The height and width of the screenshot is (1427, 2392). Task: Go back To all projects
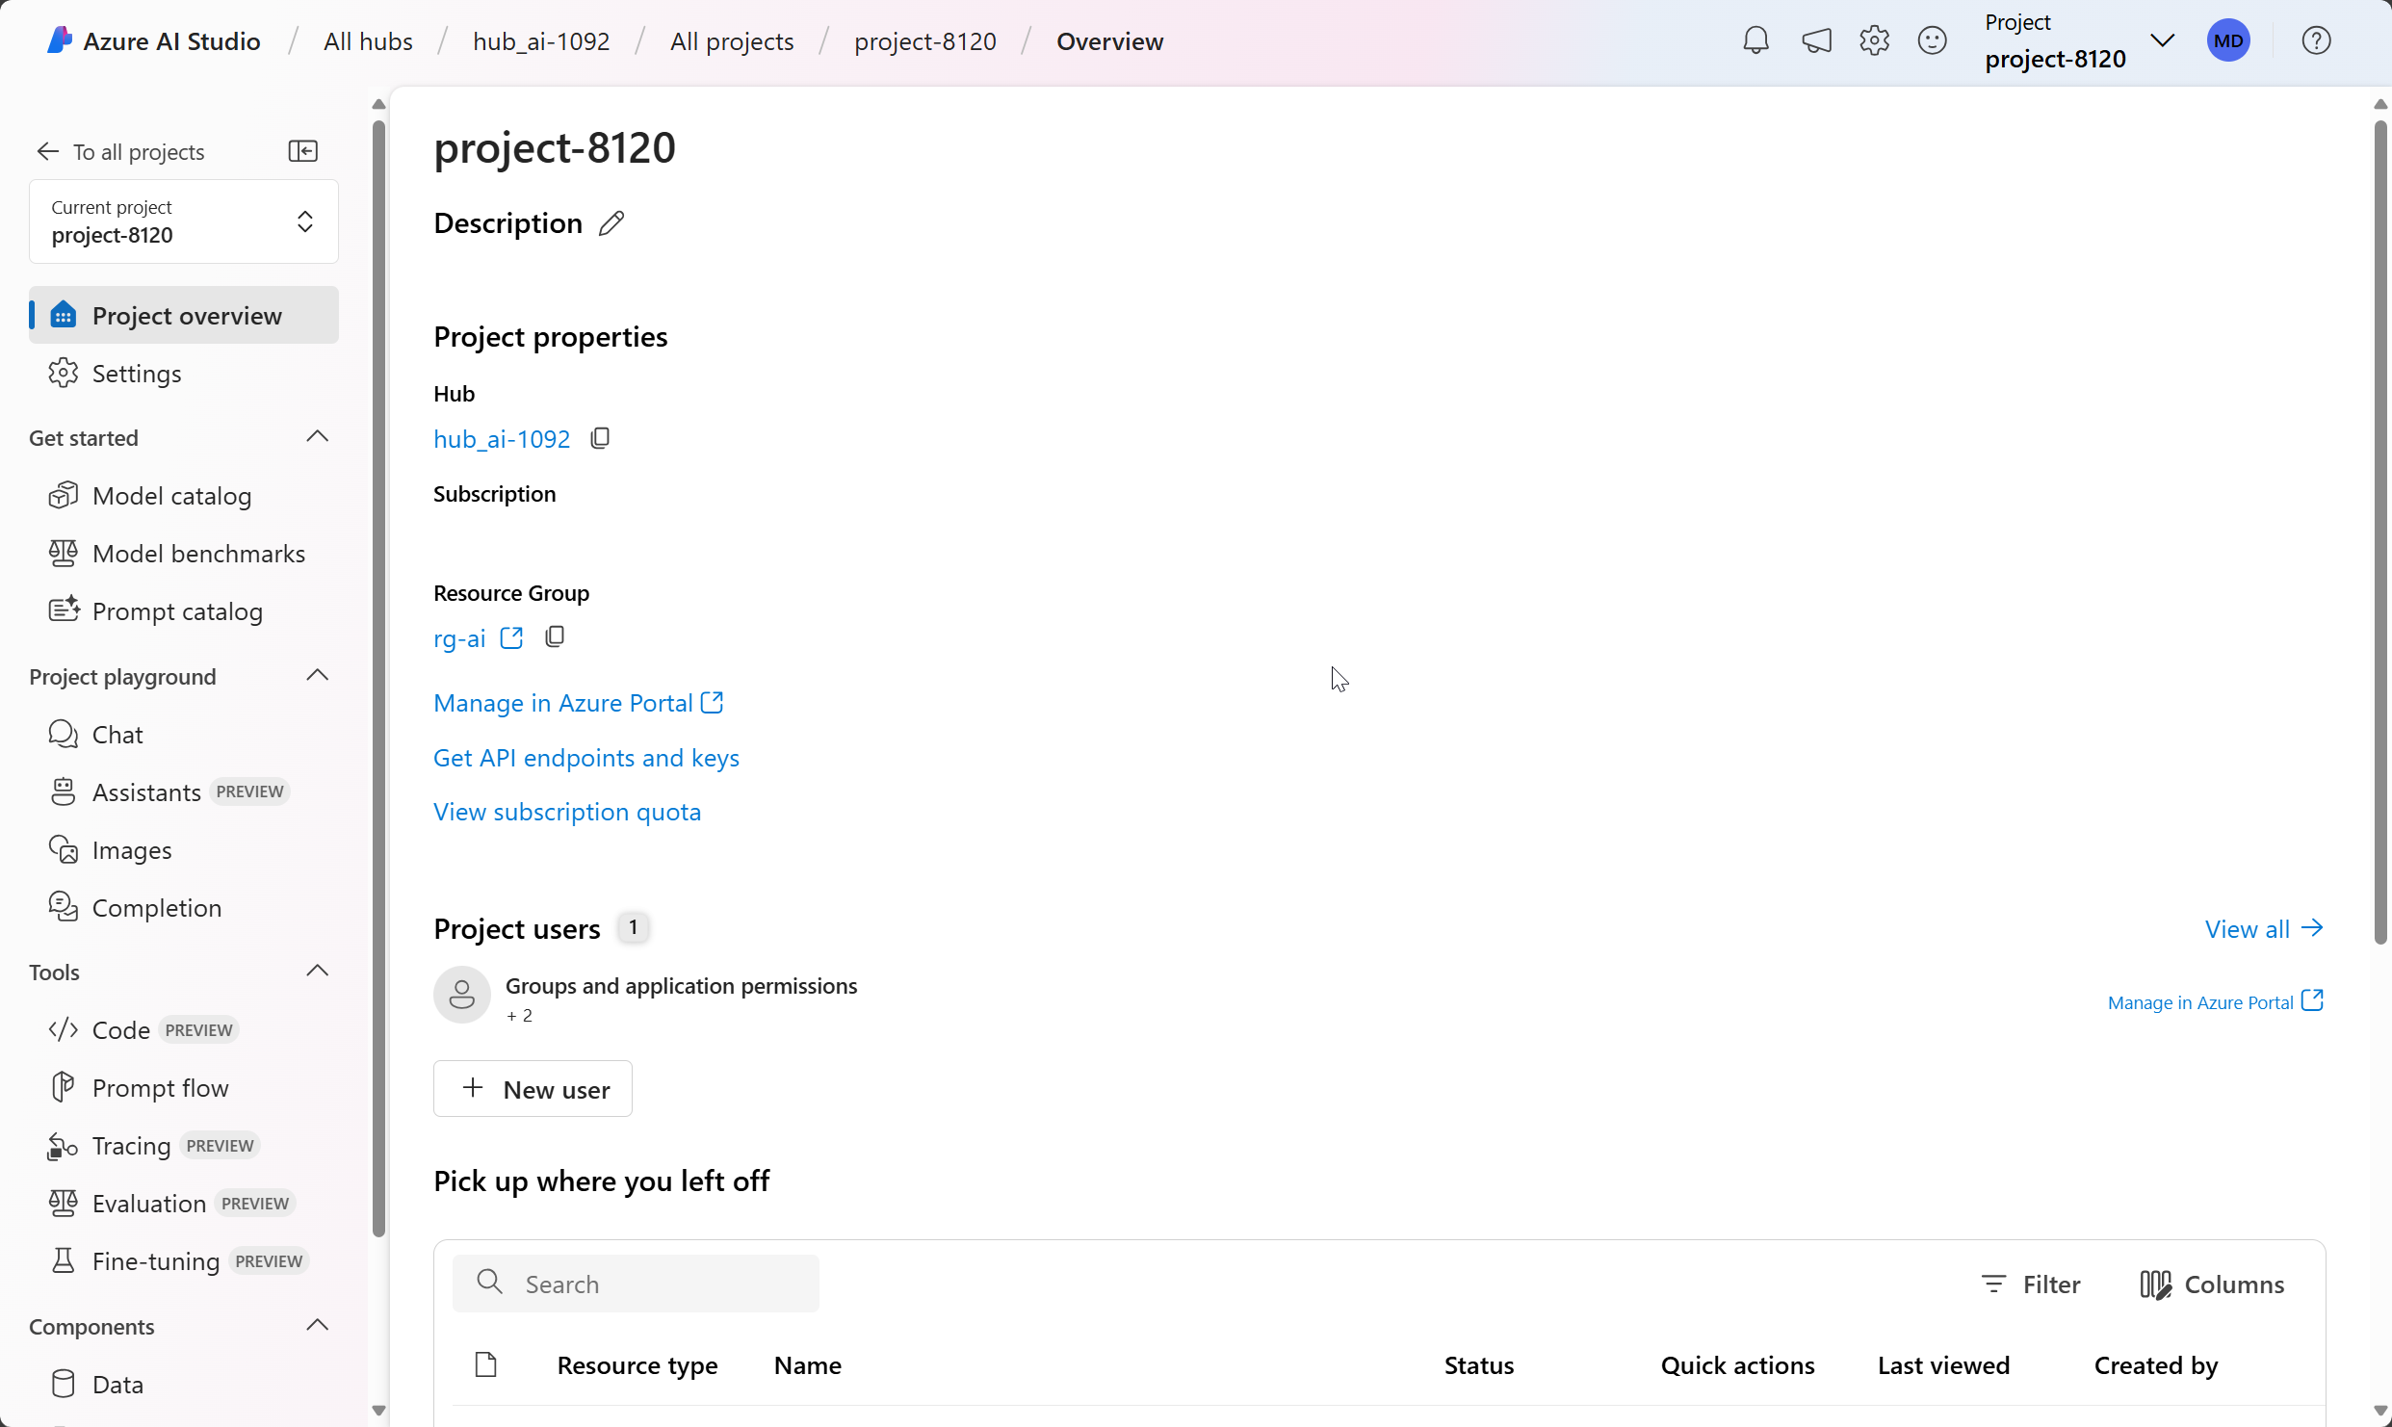[x=120, y=151]
